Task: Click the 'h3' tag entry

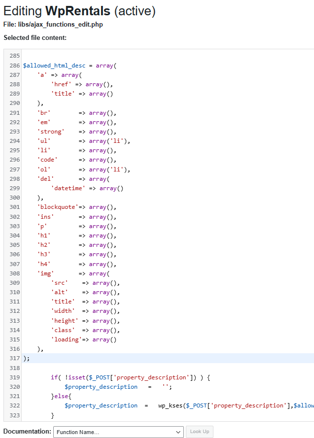Action: point(44,254)
